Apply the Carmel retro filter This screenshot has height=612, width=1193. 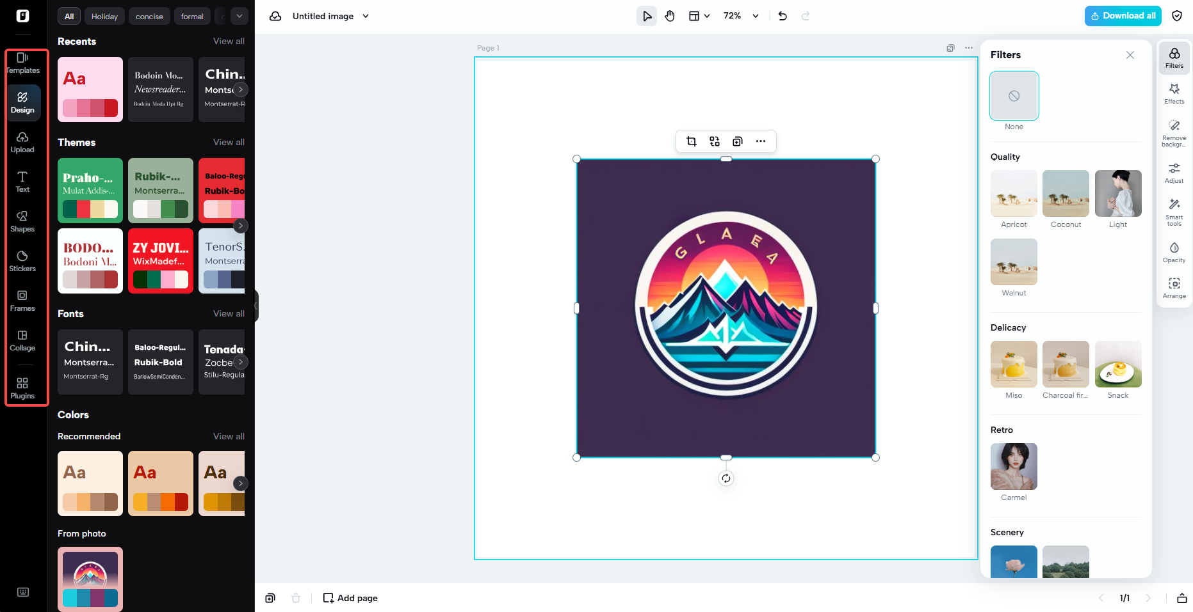pos(1014,467)
